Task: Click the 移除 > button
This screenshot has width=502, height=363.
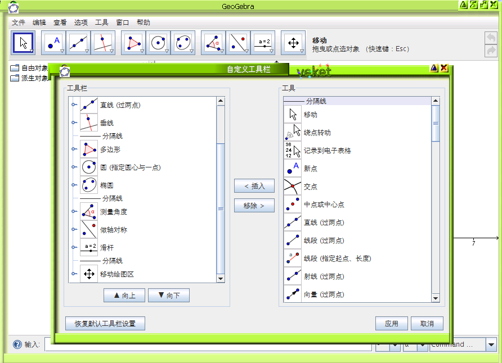Action: pos(254,206)
